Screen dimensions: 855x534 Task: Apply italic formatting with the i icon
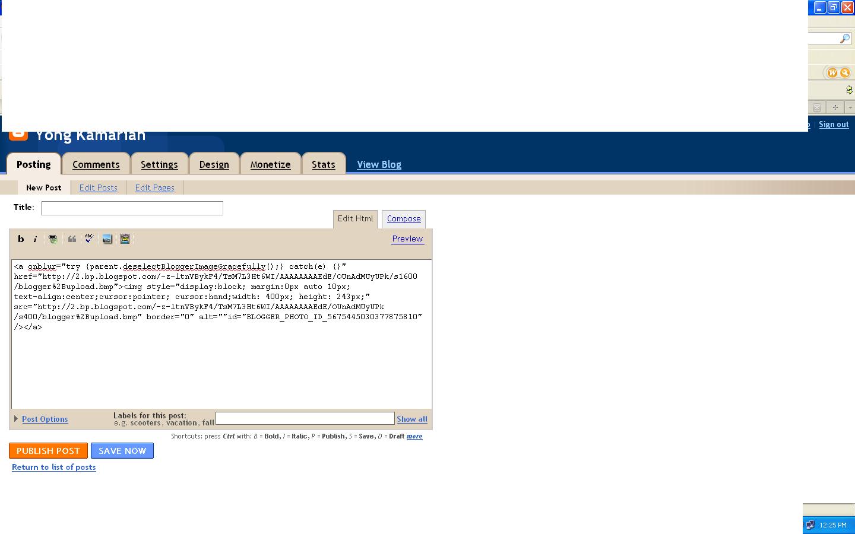tap(36, 239)
